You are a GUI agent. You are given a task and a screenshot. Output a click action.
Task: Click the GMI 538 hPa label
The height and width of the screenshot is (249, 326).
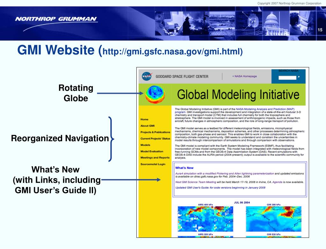(274, 234)
